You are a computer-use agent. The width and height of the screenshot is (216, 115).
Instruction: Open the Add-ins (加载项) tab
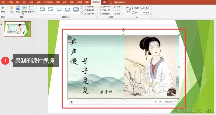tap(79, 2)
